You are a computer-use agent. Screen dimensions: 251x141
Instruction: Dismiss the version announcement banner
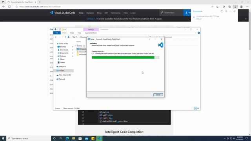[246, 19]
